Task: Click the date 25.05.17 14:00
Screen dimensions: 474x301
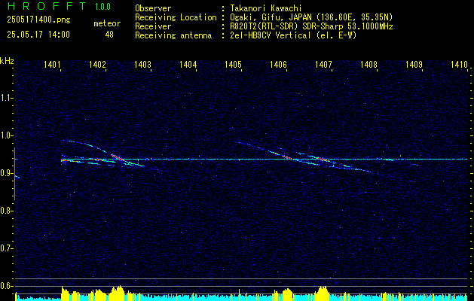Action: (38, 35)
